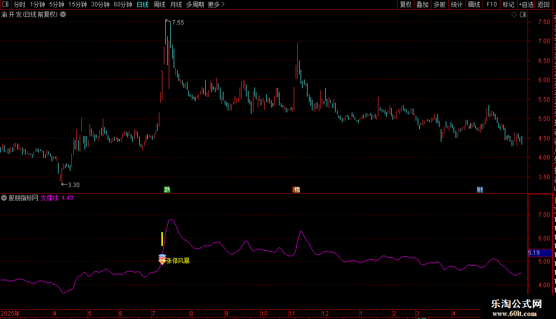Click the 叠加 overlay button
Image resolution: width=556 pixels, height=319 pixels.
[x=422, y=4]
